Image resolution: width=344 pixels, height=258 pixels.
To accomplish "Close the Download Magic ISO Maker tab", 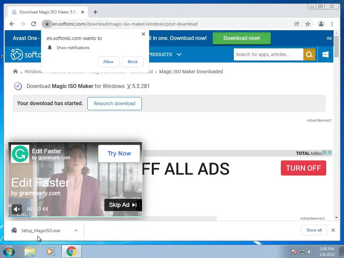I will (x=83, y=12).
